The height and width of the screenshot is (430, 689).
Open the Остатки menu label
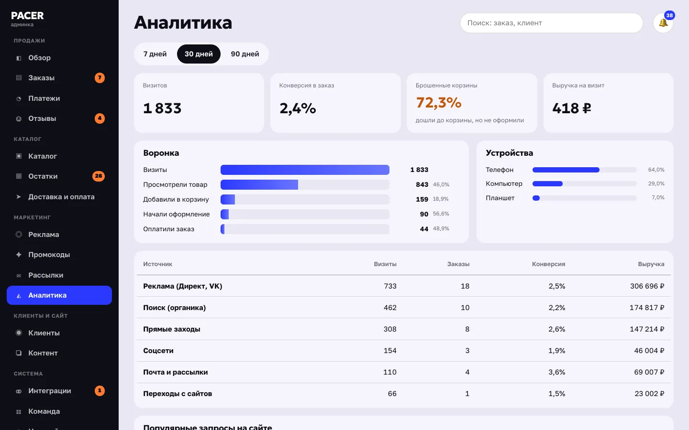(43, 176)
